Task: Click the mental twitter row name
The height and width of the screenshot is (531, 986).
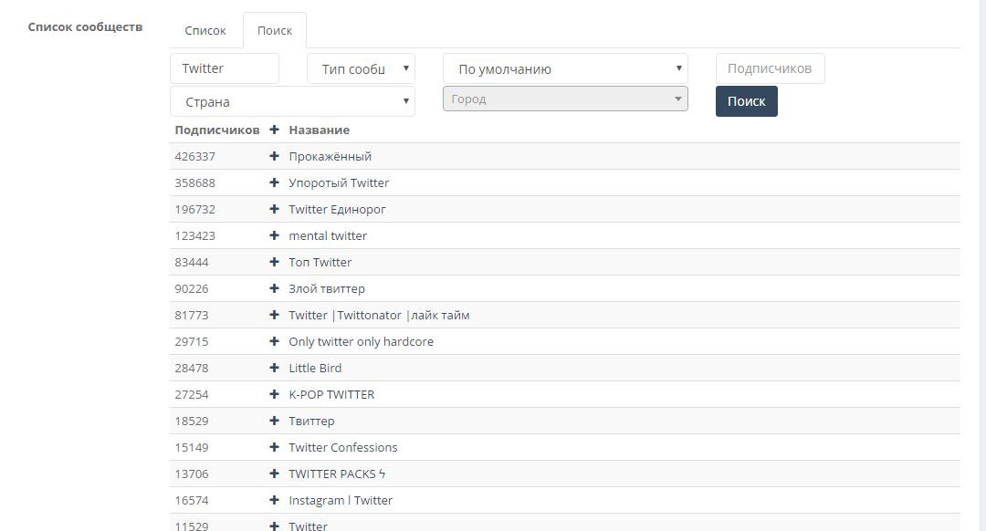Action: point(328,235)
